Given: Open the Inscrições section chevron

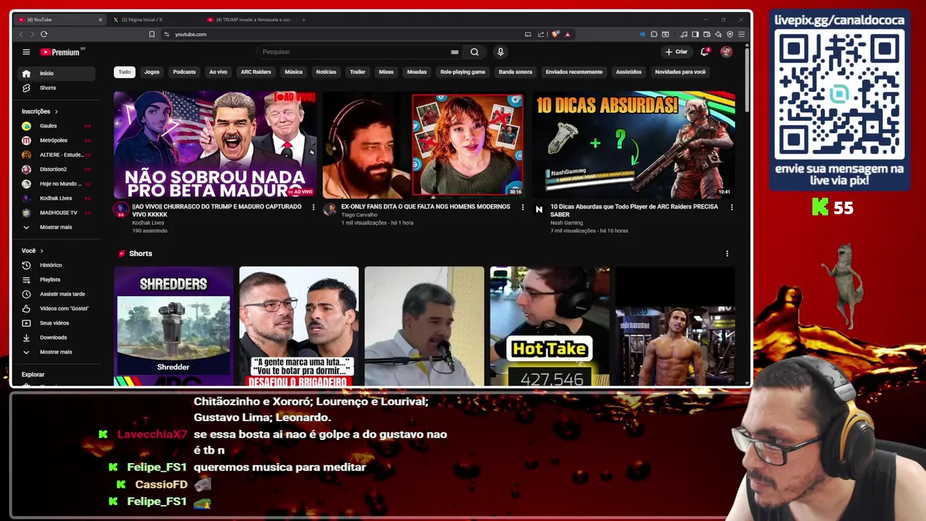Looking at the screenshot, I should coord(56,111).
